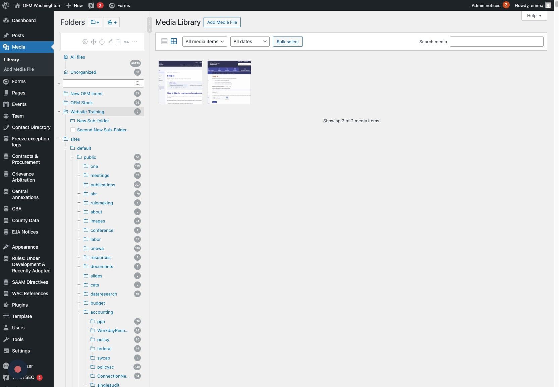Screen dimensions: 559x387
Task: Click the red record floating button
Action: (18, 369)
